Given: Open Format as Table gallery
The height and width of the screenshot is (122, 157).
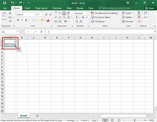Looking at the screenshot, I should click(101, 17).
